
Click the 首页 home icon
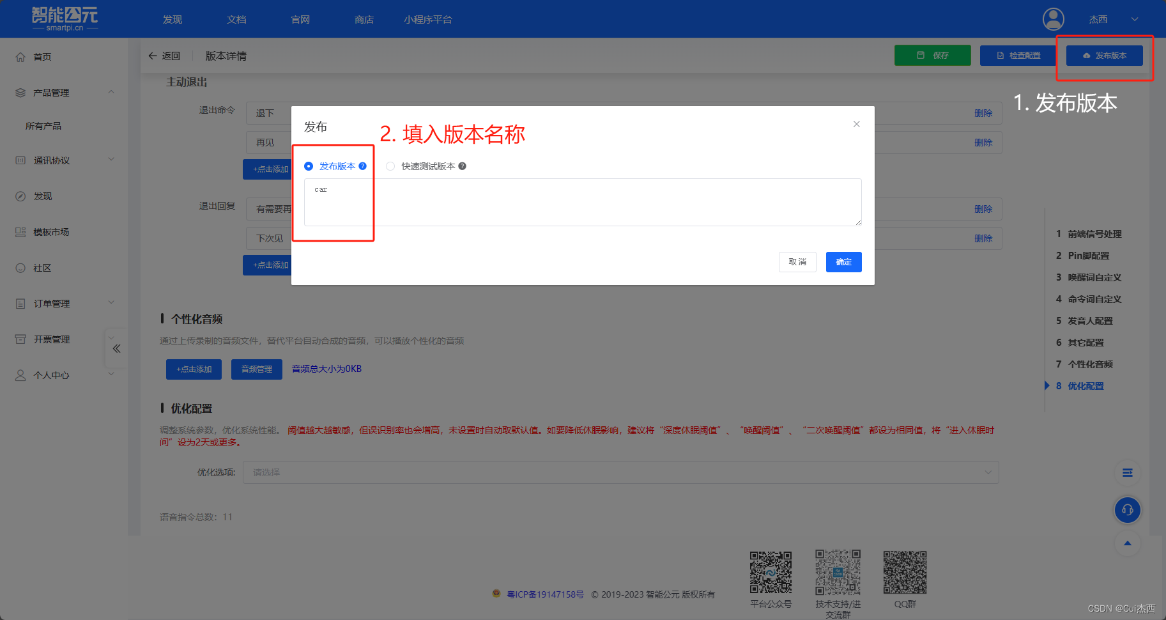20,57
